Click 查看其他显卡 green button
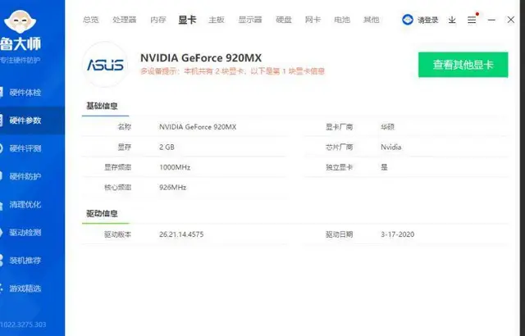The height and width of the screenshot is (336, 525). tap(463, 65)
